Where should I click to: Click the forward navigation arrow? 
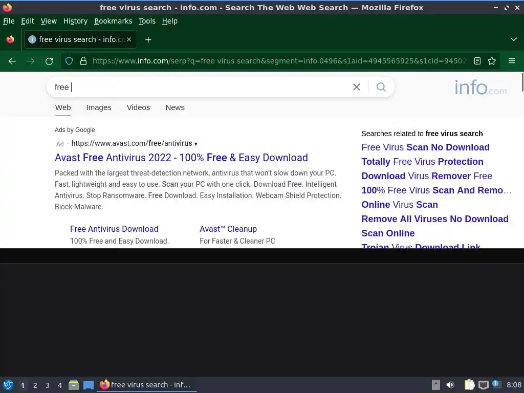tap(30, 61)
